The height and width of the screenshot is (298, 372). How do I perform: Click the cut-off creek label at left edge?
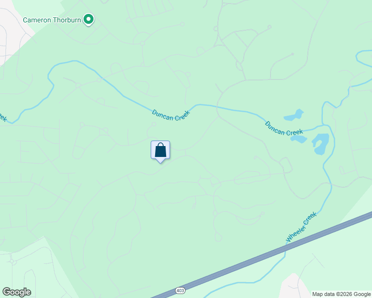click(x=3, y=117)
